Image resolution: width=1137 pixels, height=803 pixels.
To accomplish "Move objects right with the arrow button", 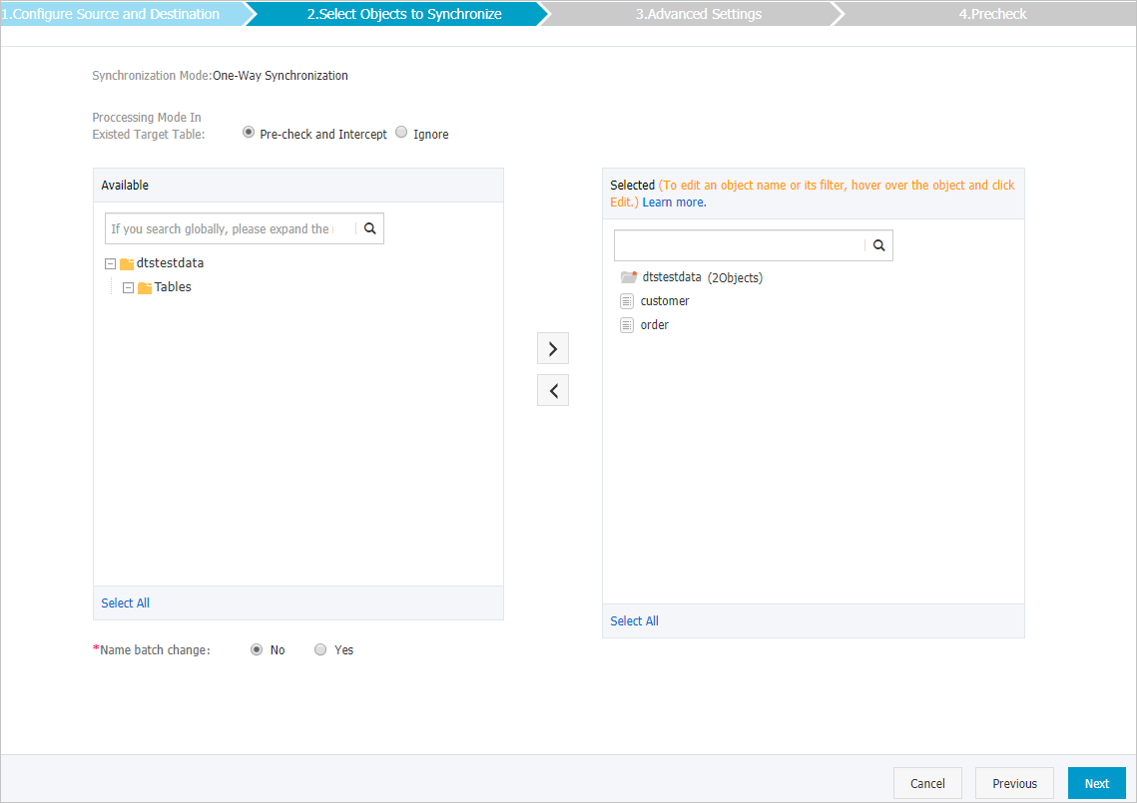I will coord(553,348).
